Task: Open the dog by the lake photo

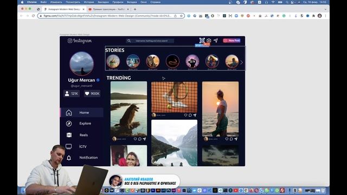Action: (x=128, y=109)
